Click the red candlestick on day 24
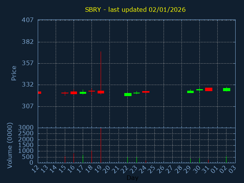Image resolution: width=244 pixels, height=183 pixels. point(146,92)
